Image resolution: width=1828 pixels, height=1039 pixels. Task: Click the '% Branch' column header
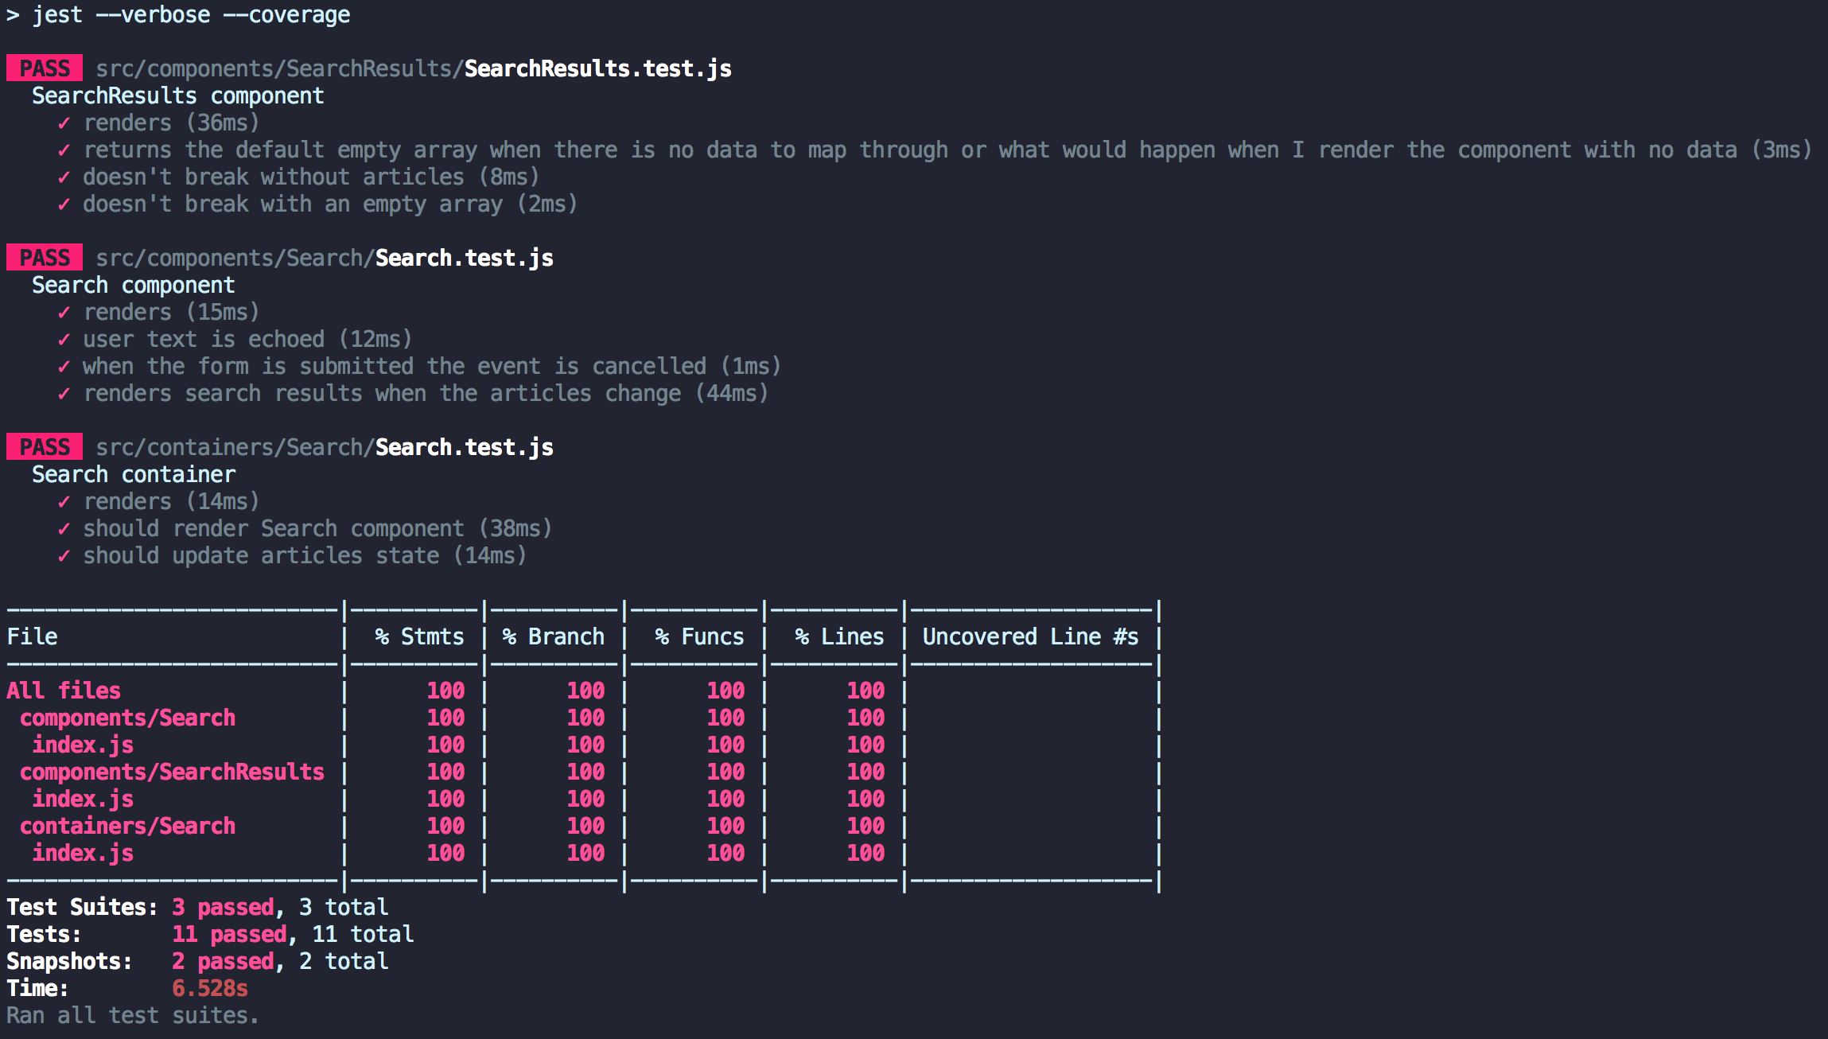[x=553, y=636]
